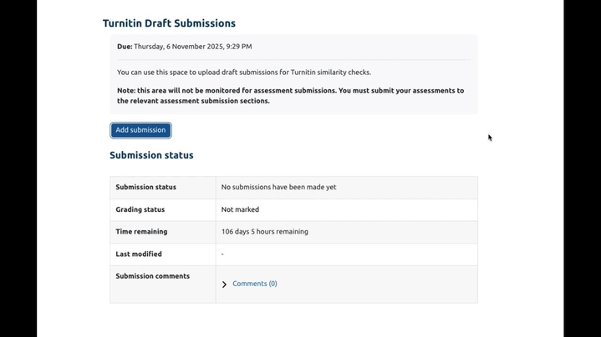Select '106 days 5 hours remaining' value
The height and width of the screenshot is (337, 601).
coord(264,231)
